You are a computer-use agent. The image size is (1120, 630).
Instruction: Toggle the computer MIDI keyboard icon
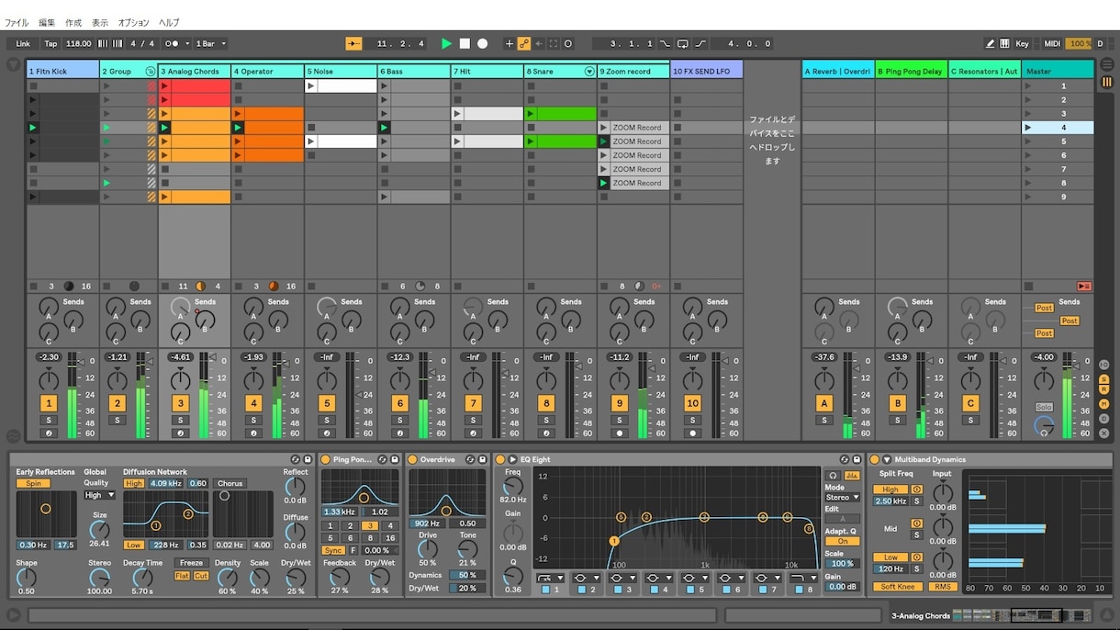(1004, 43)
